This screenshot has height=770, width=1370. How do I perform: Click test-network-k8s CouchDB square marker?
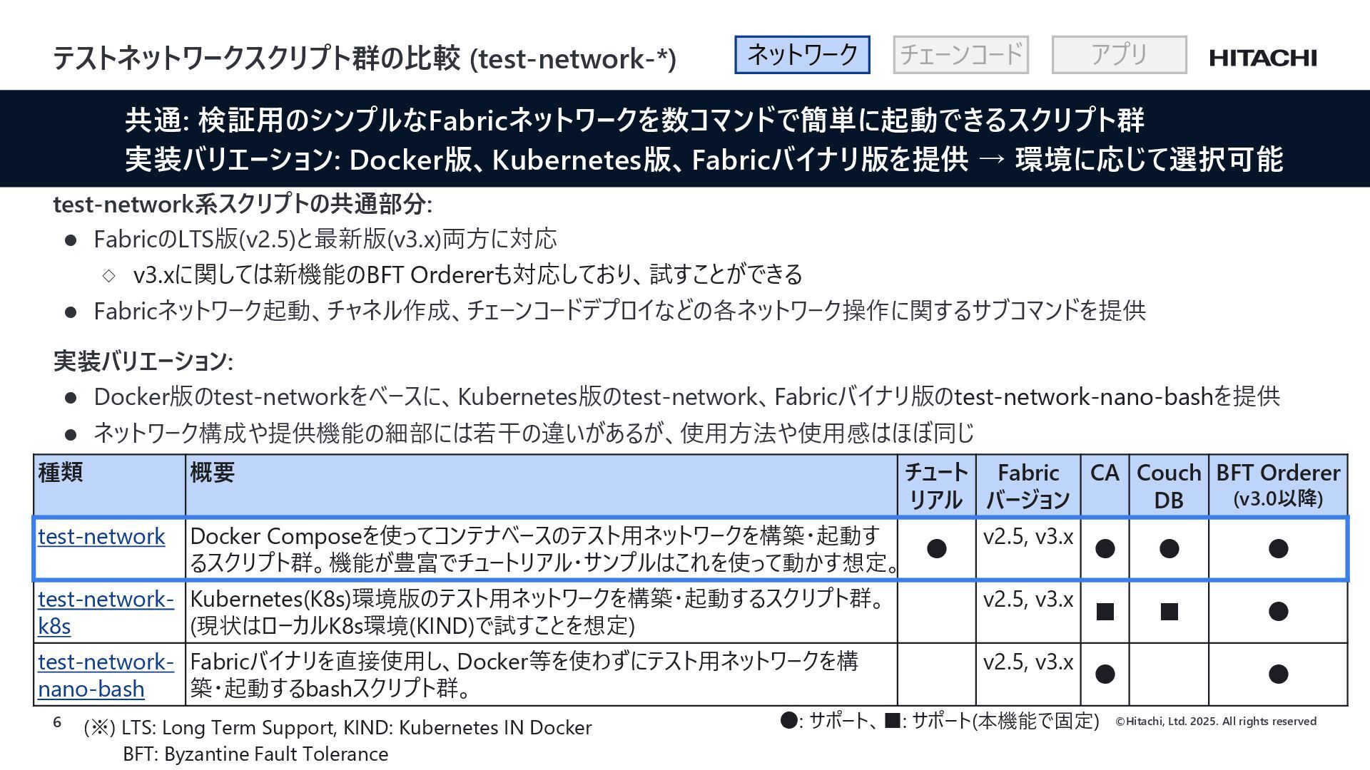(x=1169, y=611)
